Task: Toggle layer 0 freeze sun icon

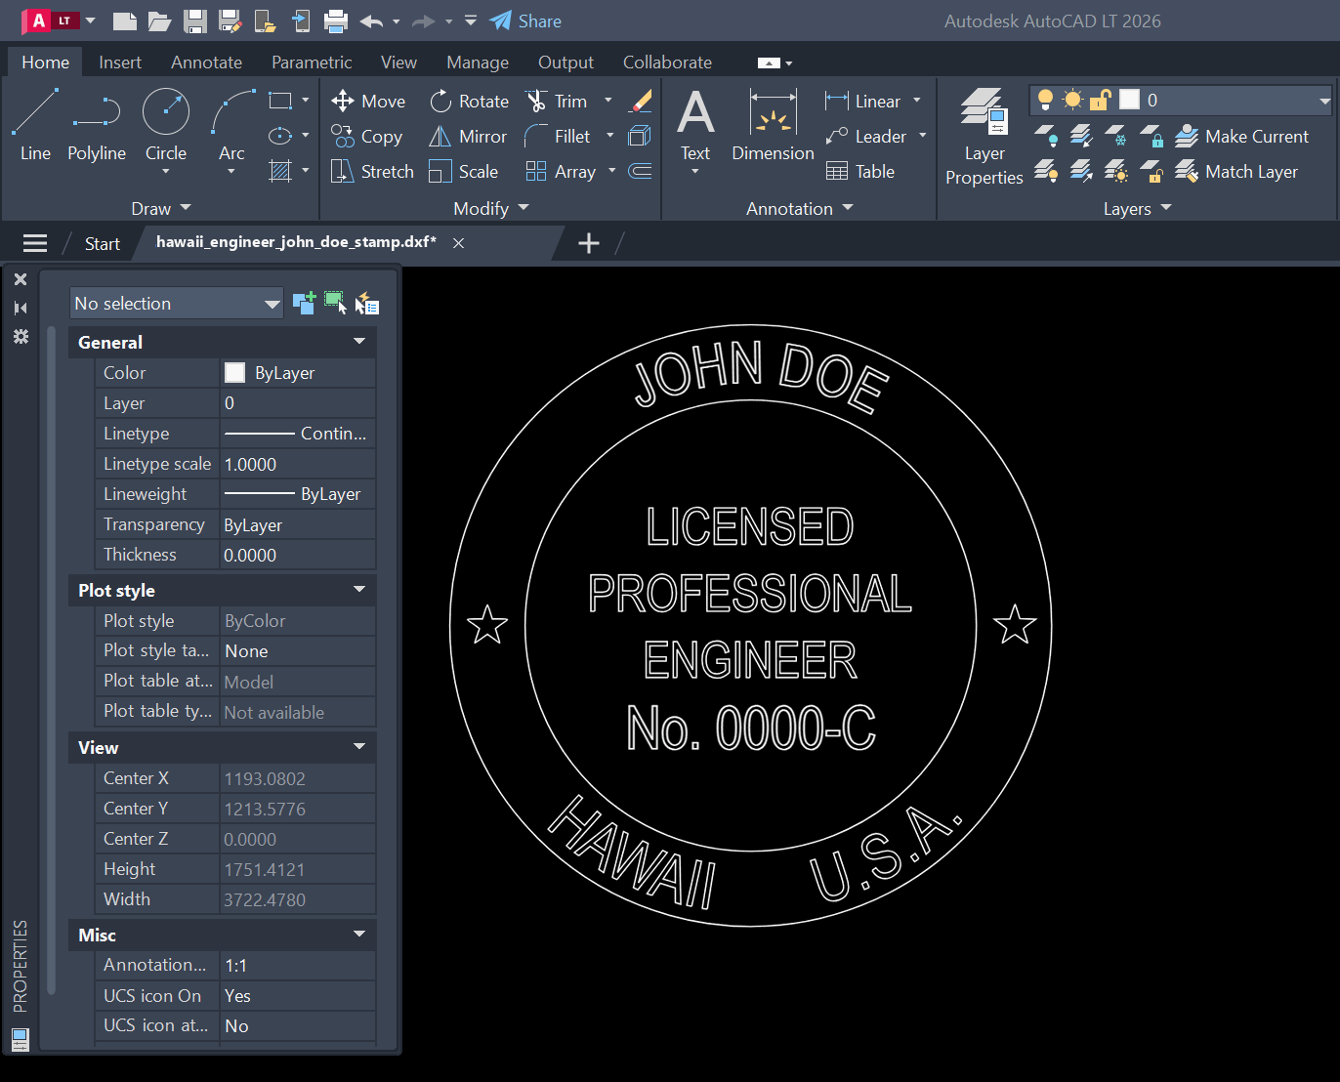Action: point(1072,100)
